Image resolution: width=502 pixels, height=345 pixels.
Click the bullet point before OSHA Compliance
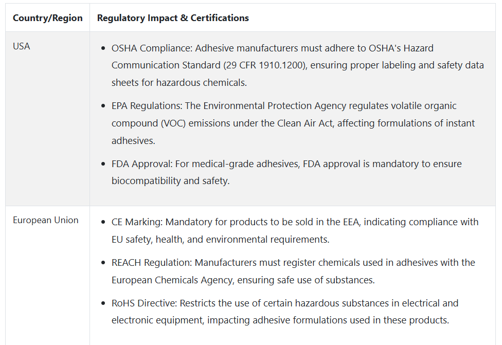[x=103, y=48]
